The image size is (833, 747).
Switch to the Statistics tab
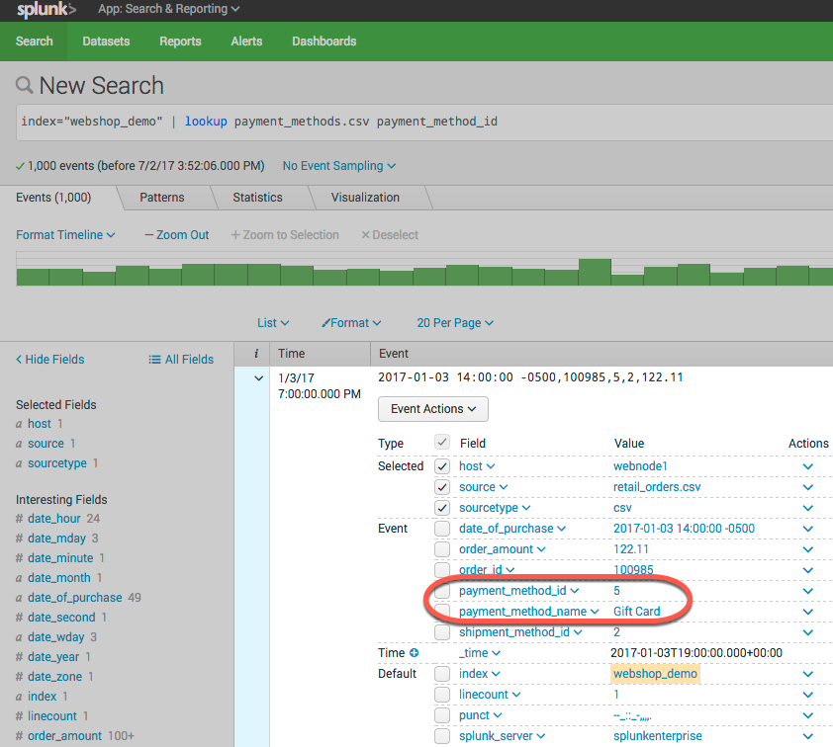[x=257, y=198]
